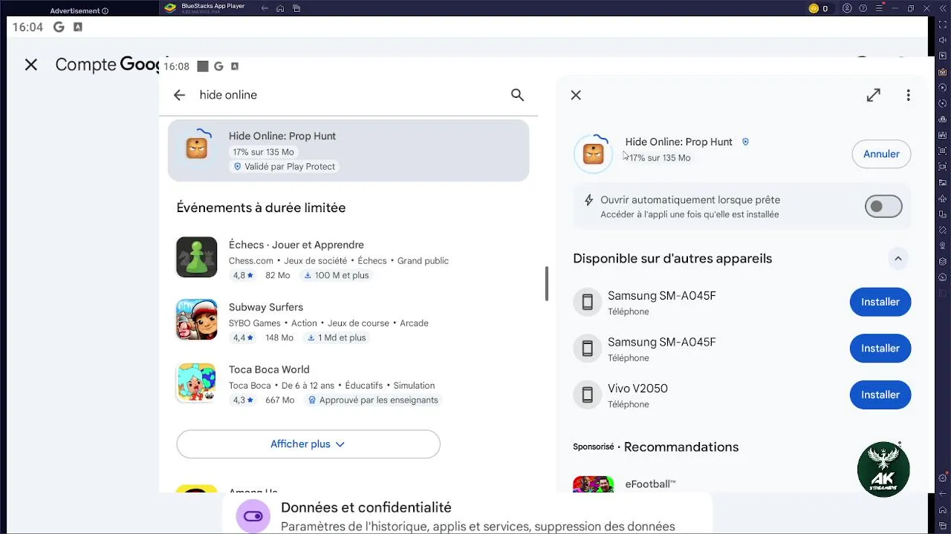This screenshot has width=951, height=534.
Task: Click Subway Surfers title text
Action: [266, 307]
